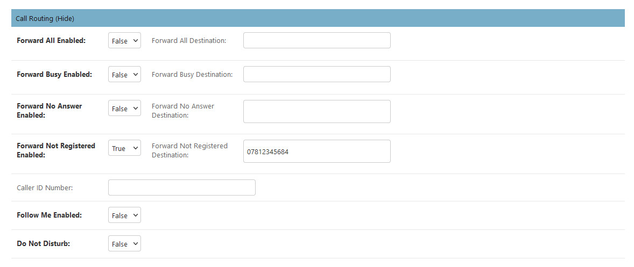Click the Forward All Destination text field
Image resolution: width=634 pixels, height=267 pixels.
click(x=316, y=40)
